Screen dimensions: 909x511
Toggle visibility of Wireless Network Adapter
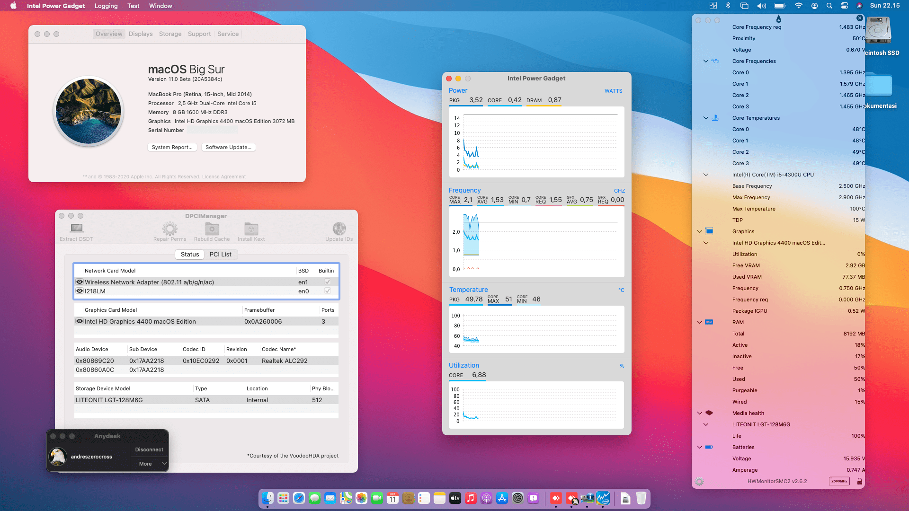click(x=80, y=282)
